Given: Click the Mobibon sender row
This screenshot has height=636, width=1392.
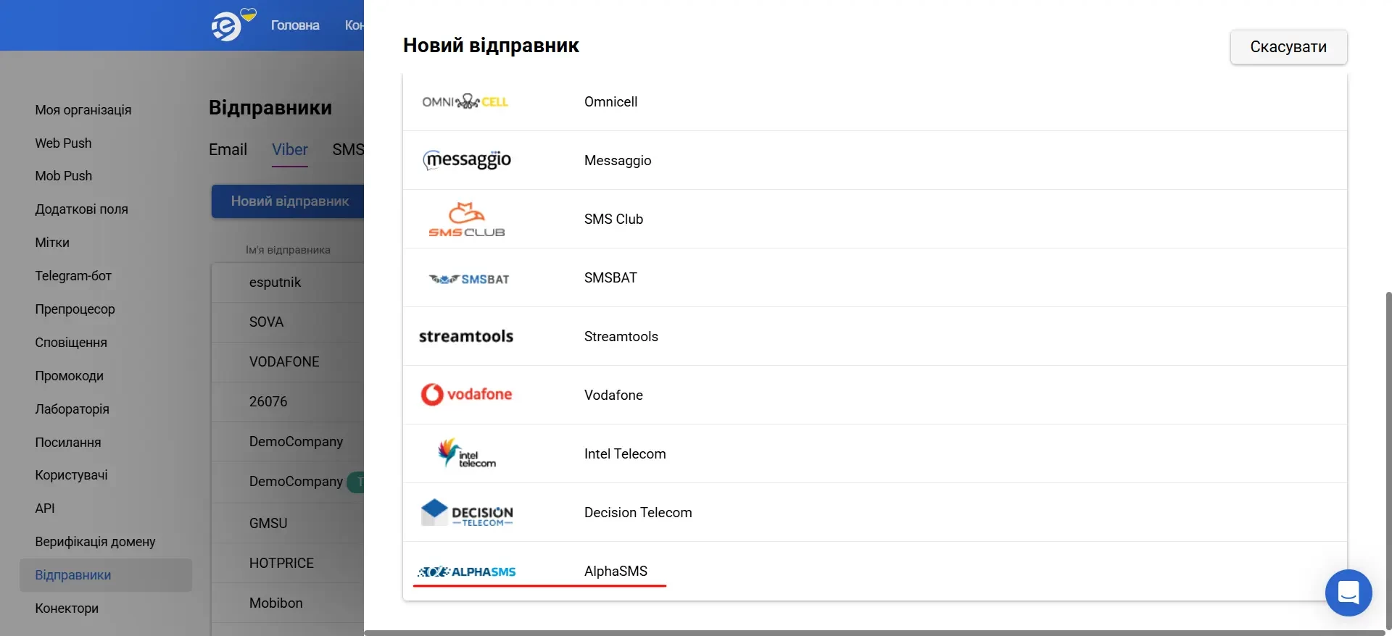Looking at the screenshot, I should coord(288,603).
